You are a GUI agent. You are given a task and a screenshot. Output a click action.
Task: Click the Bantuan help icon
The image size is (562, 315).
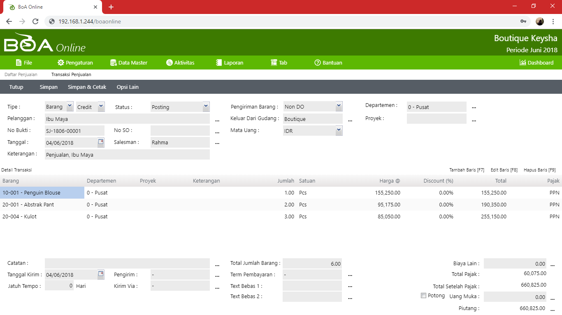(x=317, y=63)
